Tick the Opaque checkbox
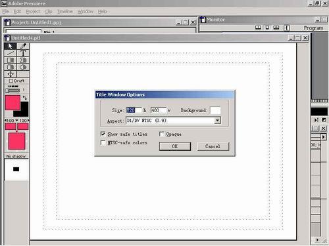The width and height of the screenshot is (329, 246). (x=162, y=134)
